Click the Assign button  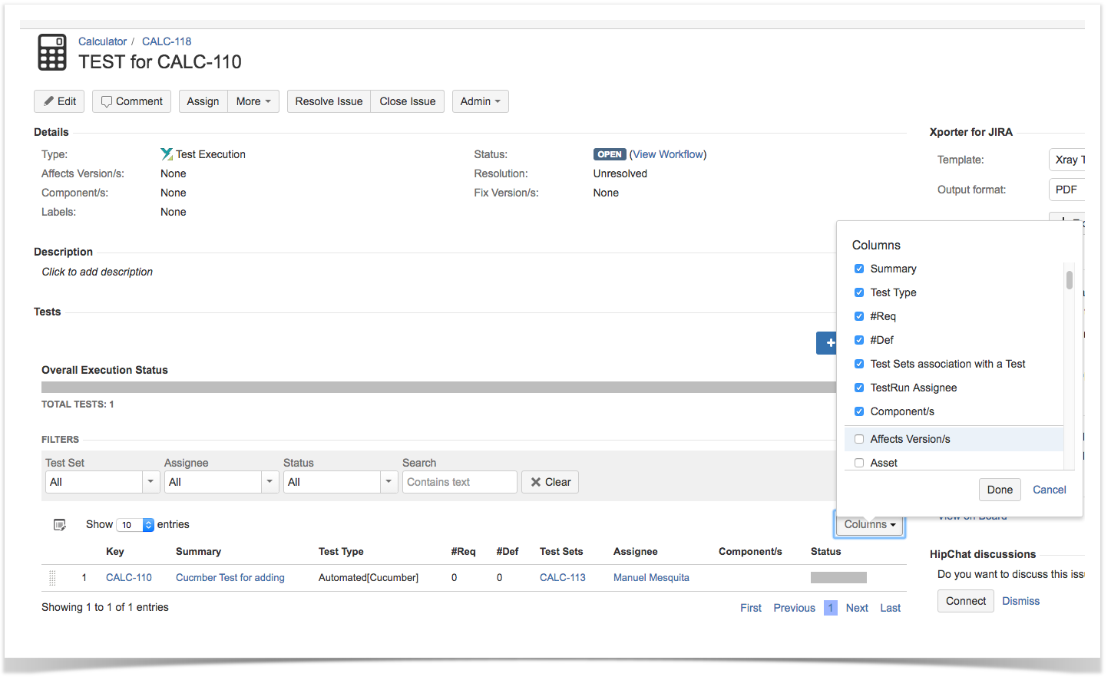(203, 101)
